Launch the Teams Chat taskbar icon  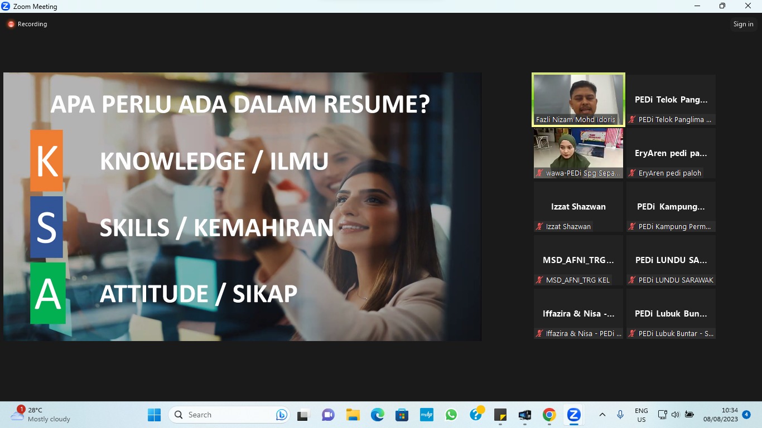coord(328,415)
